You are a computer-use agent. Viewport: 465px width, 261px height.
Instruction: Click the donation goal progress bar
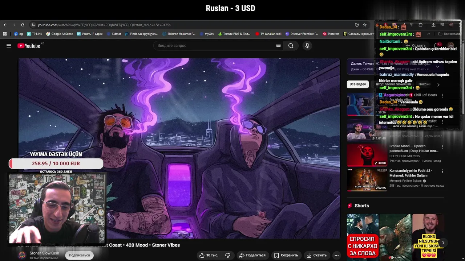click(x=56, y=163)
